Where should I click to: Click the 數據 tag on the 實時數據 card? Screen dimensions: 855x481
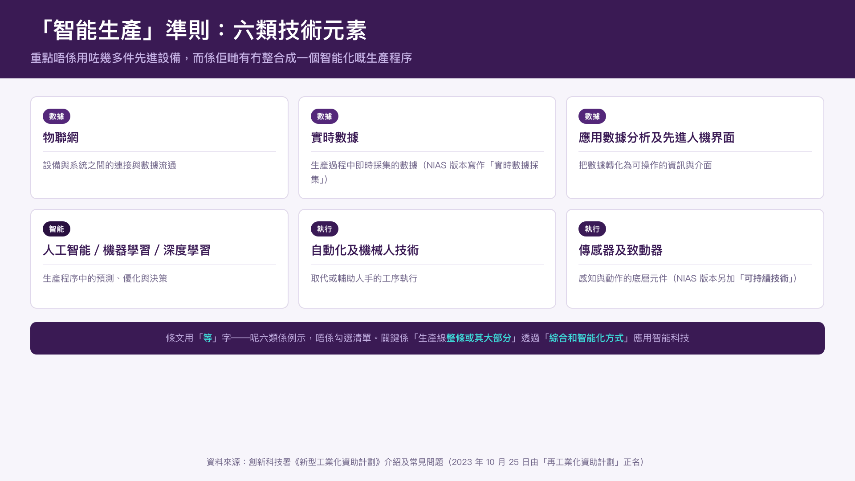(x=325, y=116)
